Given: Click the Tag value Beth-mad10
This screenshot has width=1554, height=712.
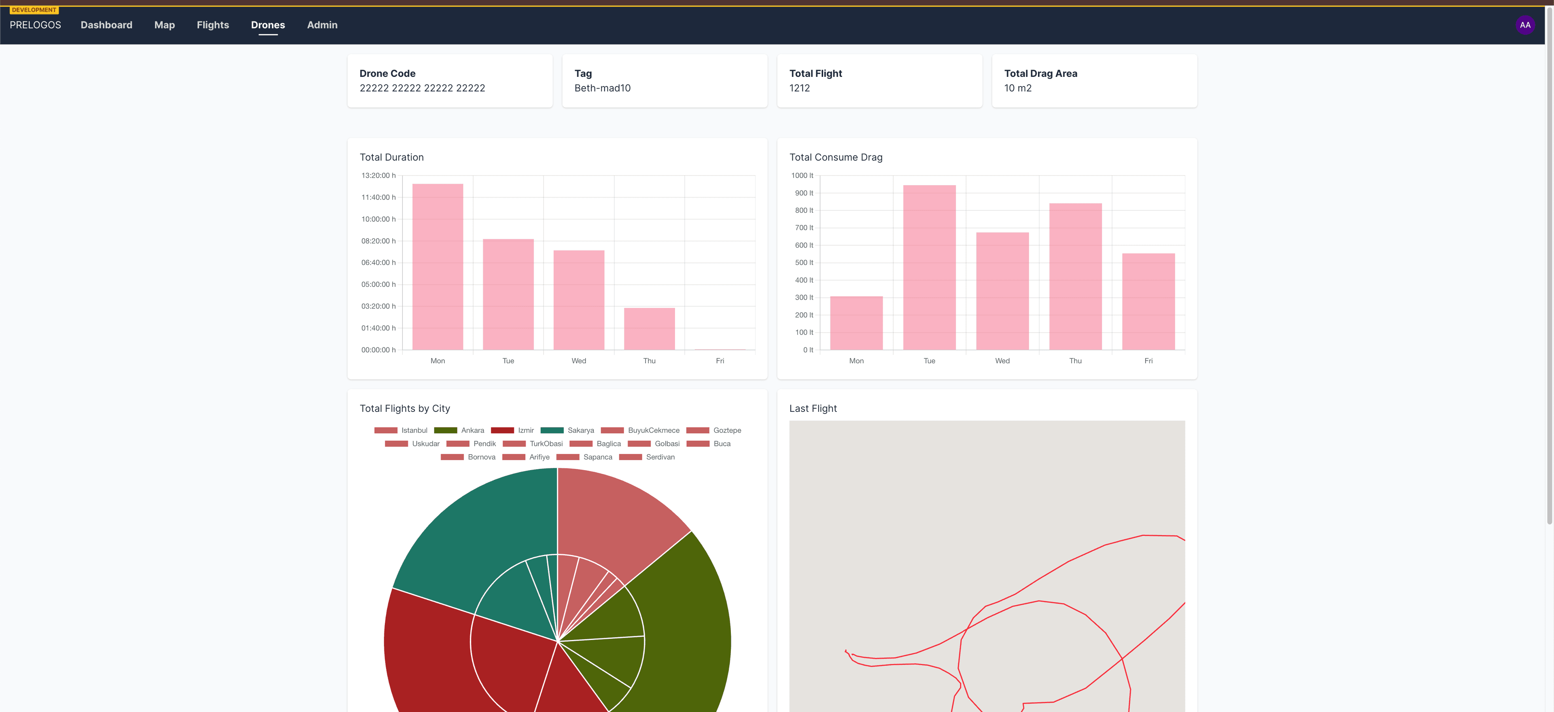Looking at the screenshot, I should tap(602, 88).
